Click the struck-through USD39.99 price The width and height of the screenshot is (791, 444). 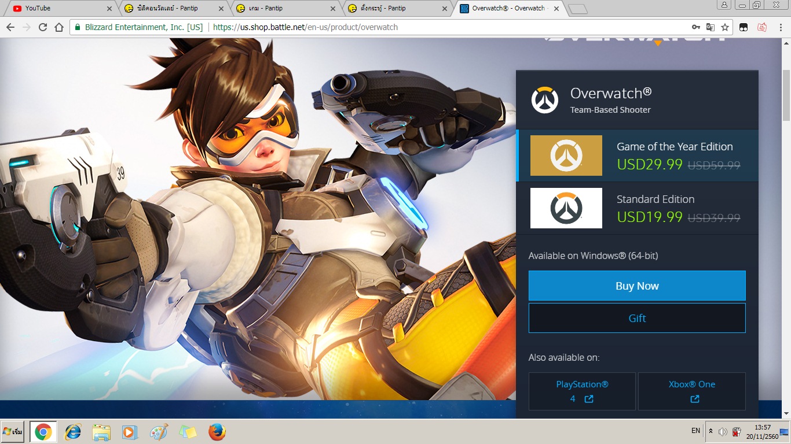click(714, 218)
